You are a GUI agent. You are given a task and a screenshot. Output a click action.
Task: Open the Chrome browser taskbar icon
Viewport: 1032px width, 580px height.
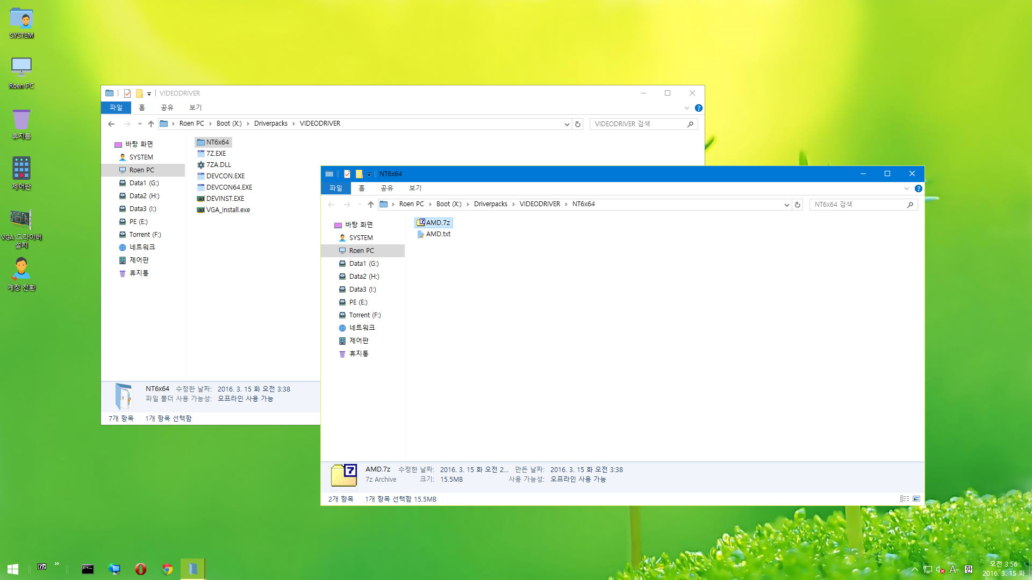167,569
